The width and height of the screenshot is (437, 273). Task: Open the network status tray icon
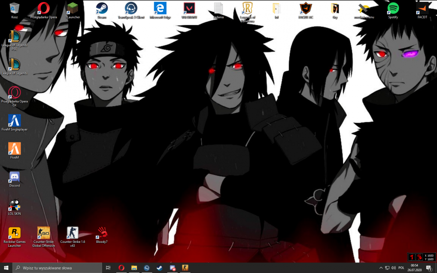(x=387, y=268)
